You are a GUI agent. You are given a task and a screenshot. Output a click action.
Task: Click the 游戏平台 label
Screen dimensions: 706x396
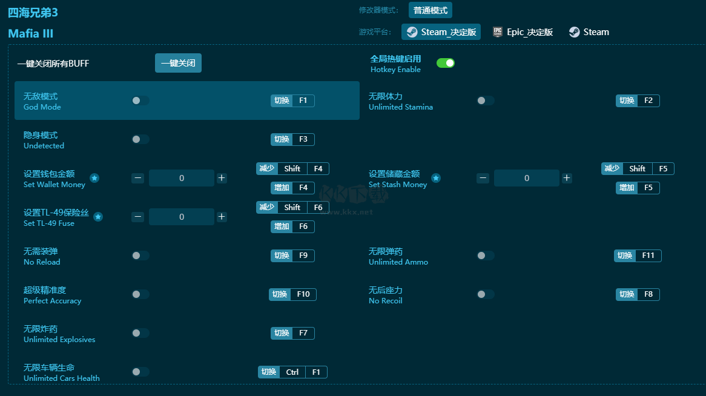(375, 32)
